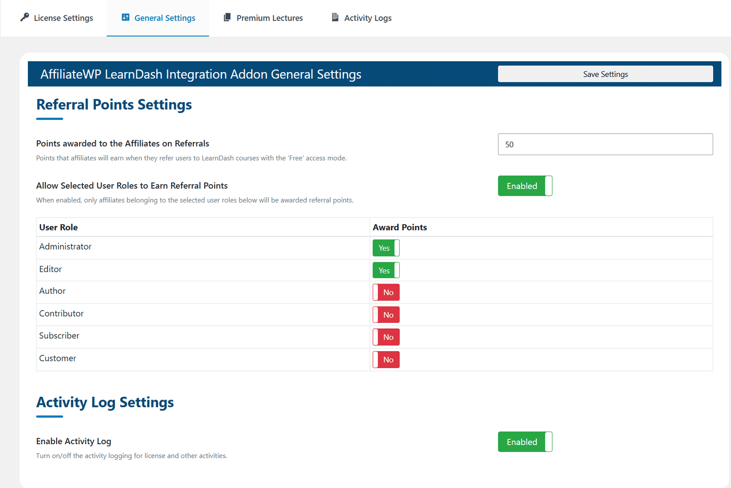
Task: Click the Save Settings button
Action: pyautogui.click(x=605, y=74)
